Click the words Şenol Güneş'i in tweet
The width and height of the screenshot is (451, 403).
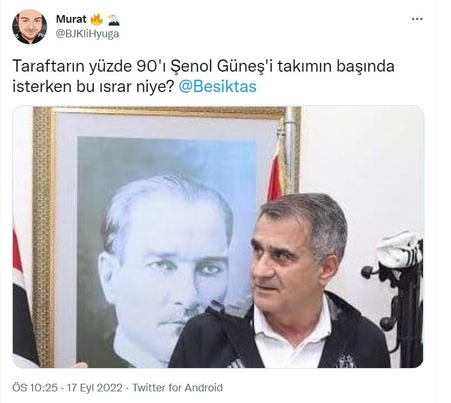(x=219, y=66)
